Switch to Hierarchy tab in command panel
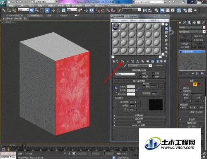The image size is (207, 159). [x=189, y=22]
